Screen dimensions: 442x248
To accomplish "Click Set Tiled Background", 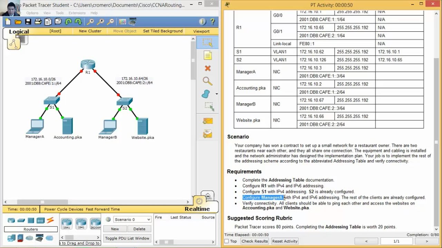I will pyautogui.click(x=163, y=31).
